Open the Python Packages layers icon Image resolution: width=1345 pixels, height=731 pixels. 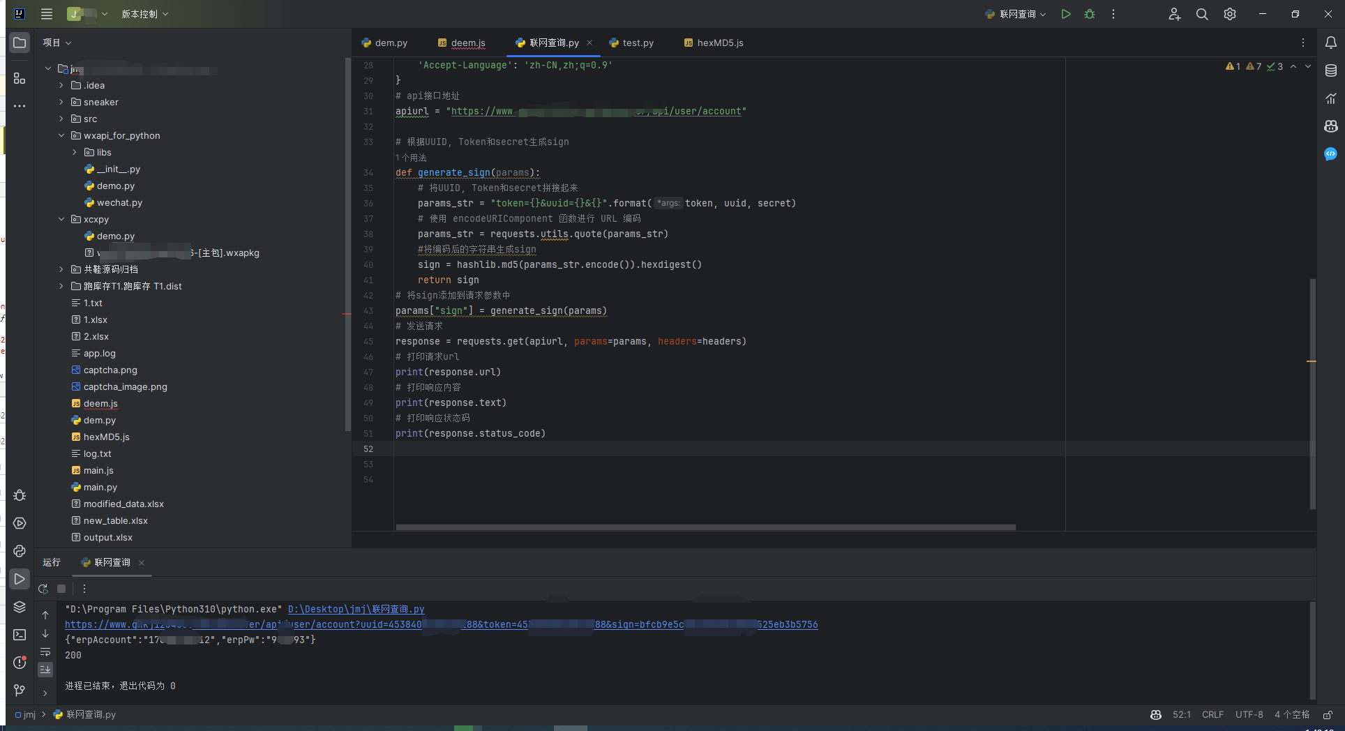(20, 607)
